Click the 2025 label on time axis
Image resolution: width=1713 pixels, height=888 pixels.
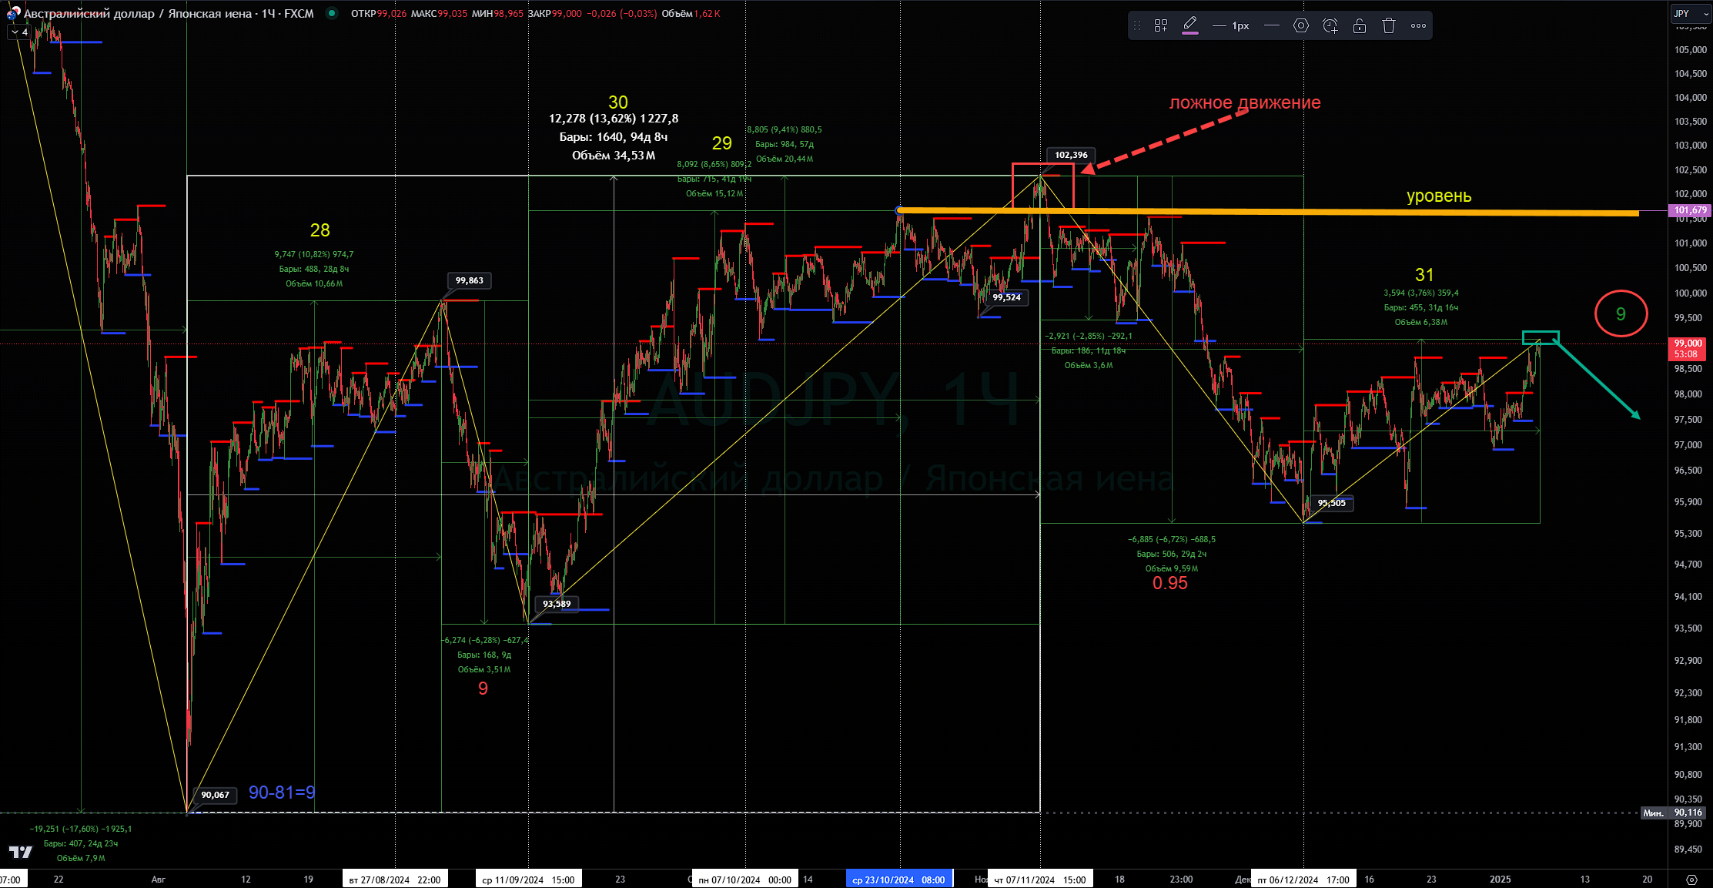click(x=1501, y=880)
